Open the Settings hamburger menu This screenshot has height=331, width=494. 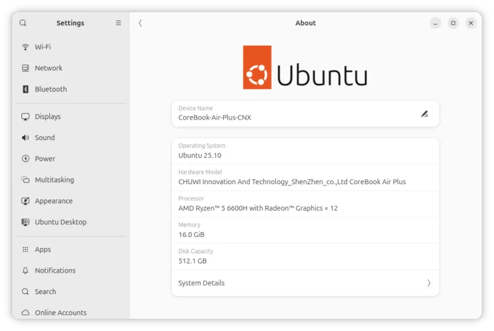pyautogui.click(x=119, y=23)
